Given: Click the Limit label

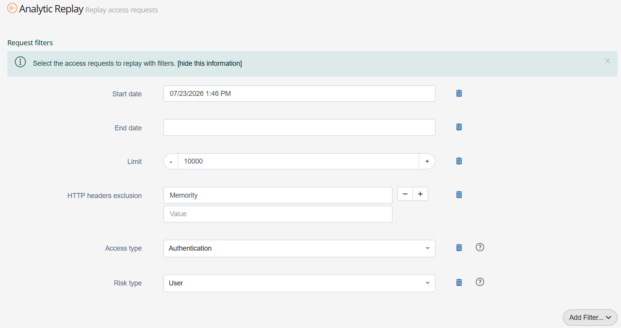Looking at the screenshot, I should [x=134, y=162].
